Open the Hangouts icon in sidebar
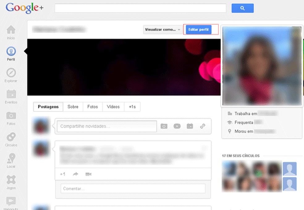 [11, 201]
